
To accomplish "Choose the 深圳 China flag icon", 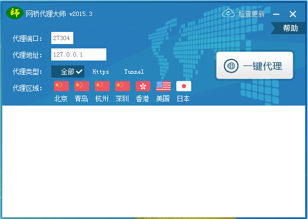I will coord(122,86).
